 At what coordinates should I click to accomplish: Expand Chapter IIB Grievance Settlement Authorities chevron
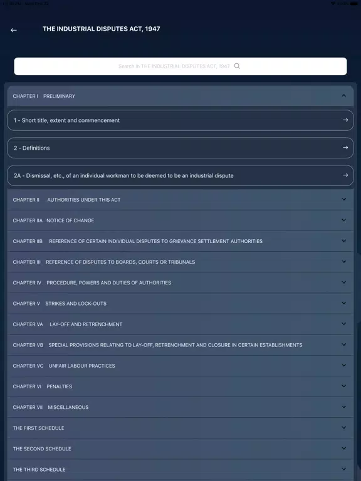pyautogui.click(x=344, y=240)
